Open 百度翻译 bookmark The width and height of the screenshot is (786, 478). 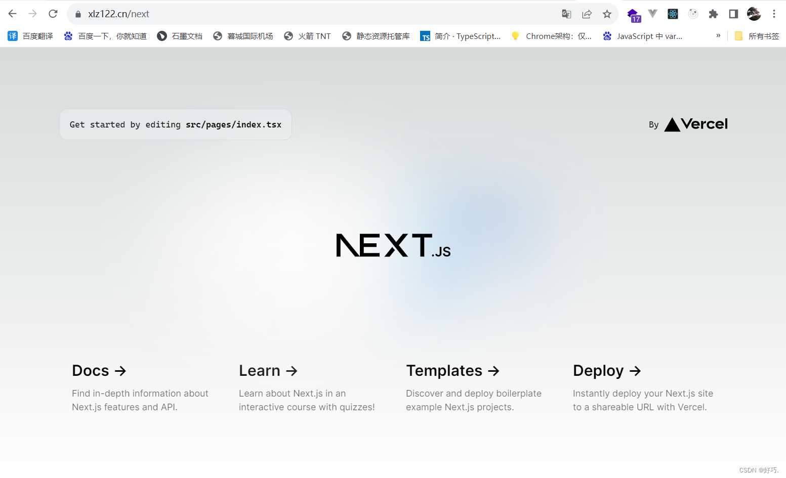coord(30,36)
